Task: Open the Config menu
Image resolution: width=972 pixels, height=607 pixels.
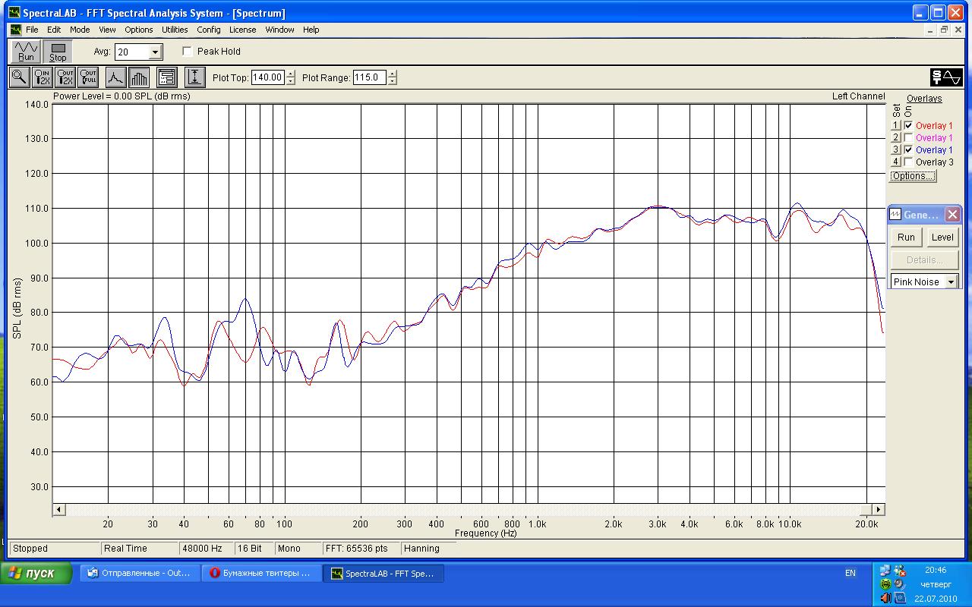Action: 209,30
